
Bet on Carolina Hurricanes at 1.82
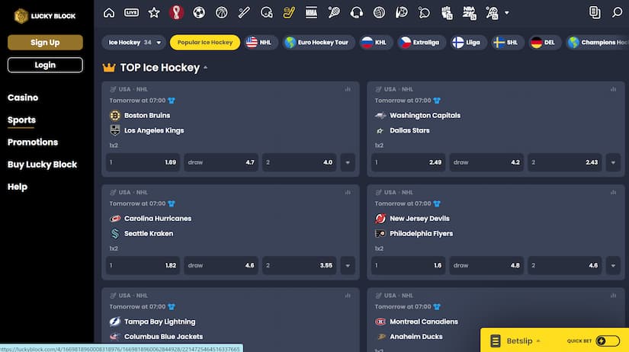click(x=143, y=265)
